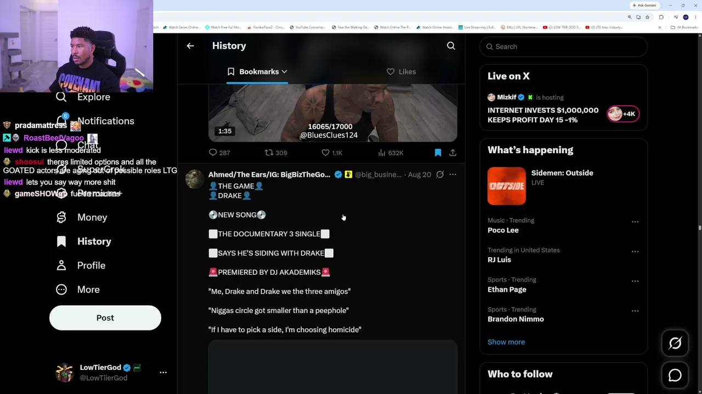The image size is (702, 394).
Task: Open the Money icon in sidebar
Action: pyautogui.click(x=61, y=217)
